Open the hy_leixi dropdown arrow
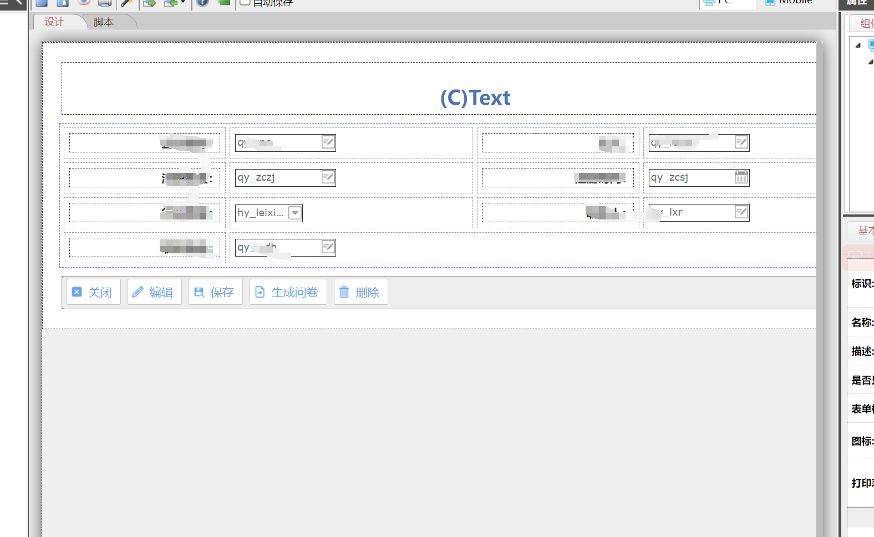 295,213
